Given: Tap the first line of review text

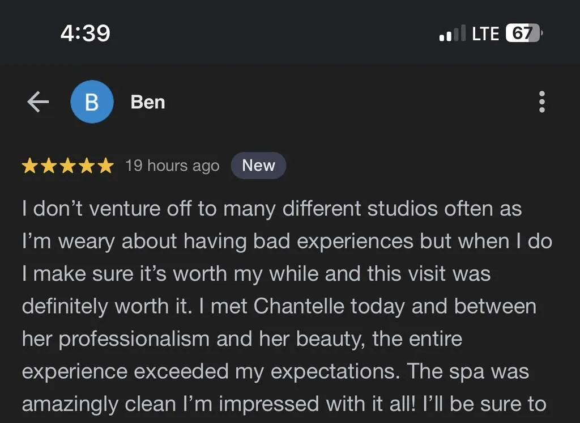Looking at the screenshot, I should 272,209.
